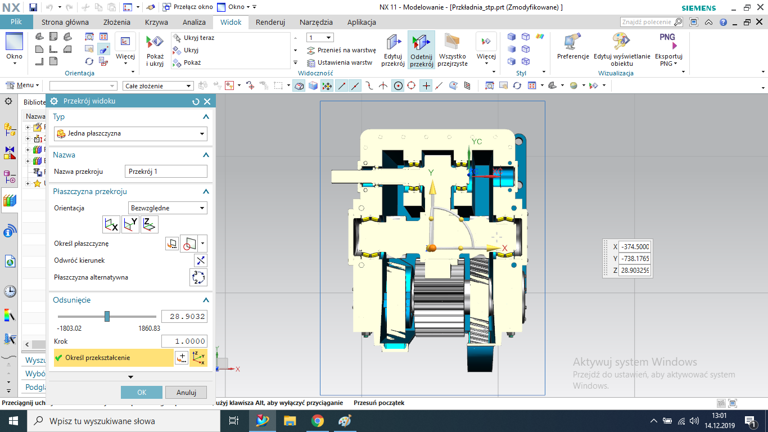
Task: Open File Explorer from the taskbar
Action: (x=290, y=421)
